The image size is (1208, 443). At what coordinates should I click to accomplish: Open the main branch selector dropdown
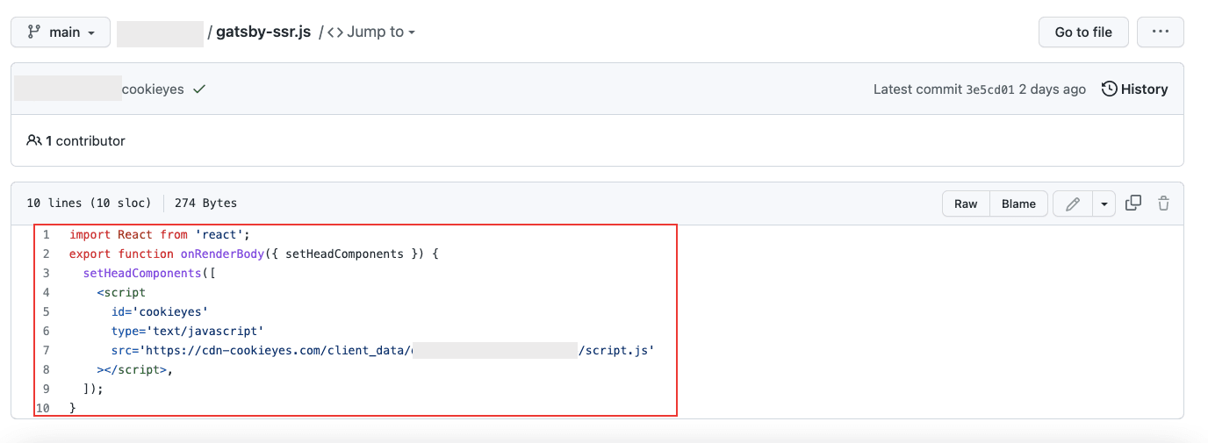(61, 32)
